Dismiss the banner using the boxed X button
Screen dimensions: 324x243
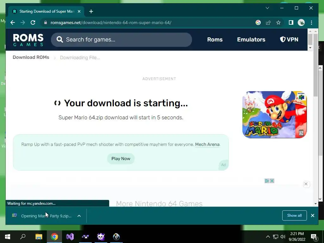tap(306, 184)
